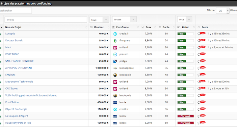Click Lunoptic's green En status progress bar
Viewport: 237px width, 127px height.
click(x=185, y=34)
